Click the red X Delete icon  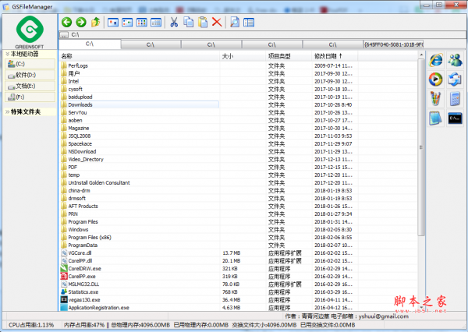[x=216, y=22]
